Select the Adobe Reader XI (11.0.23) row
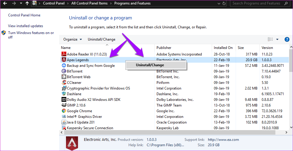 [x=174, y=54]
